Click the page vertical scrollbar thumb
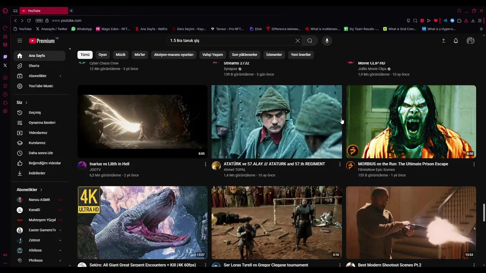 (484, 212)
